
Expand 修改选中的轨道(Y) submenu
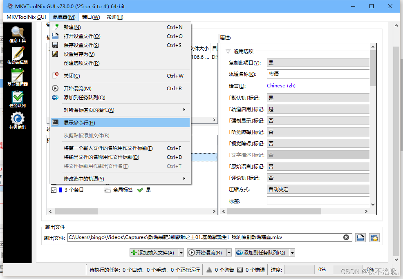click(x=120, y=179)
